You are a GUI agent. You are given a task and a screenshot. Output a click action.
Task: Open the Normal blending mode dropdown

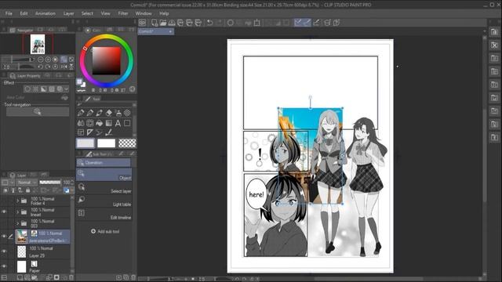coord(27,183)
